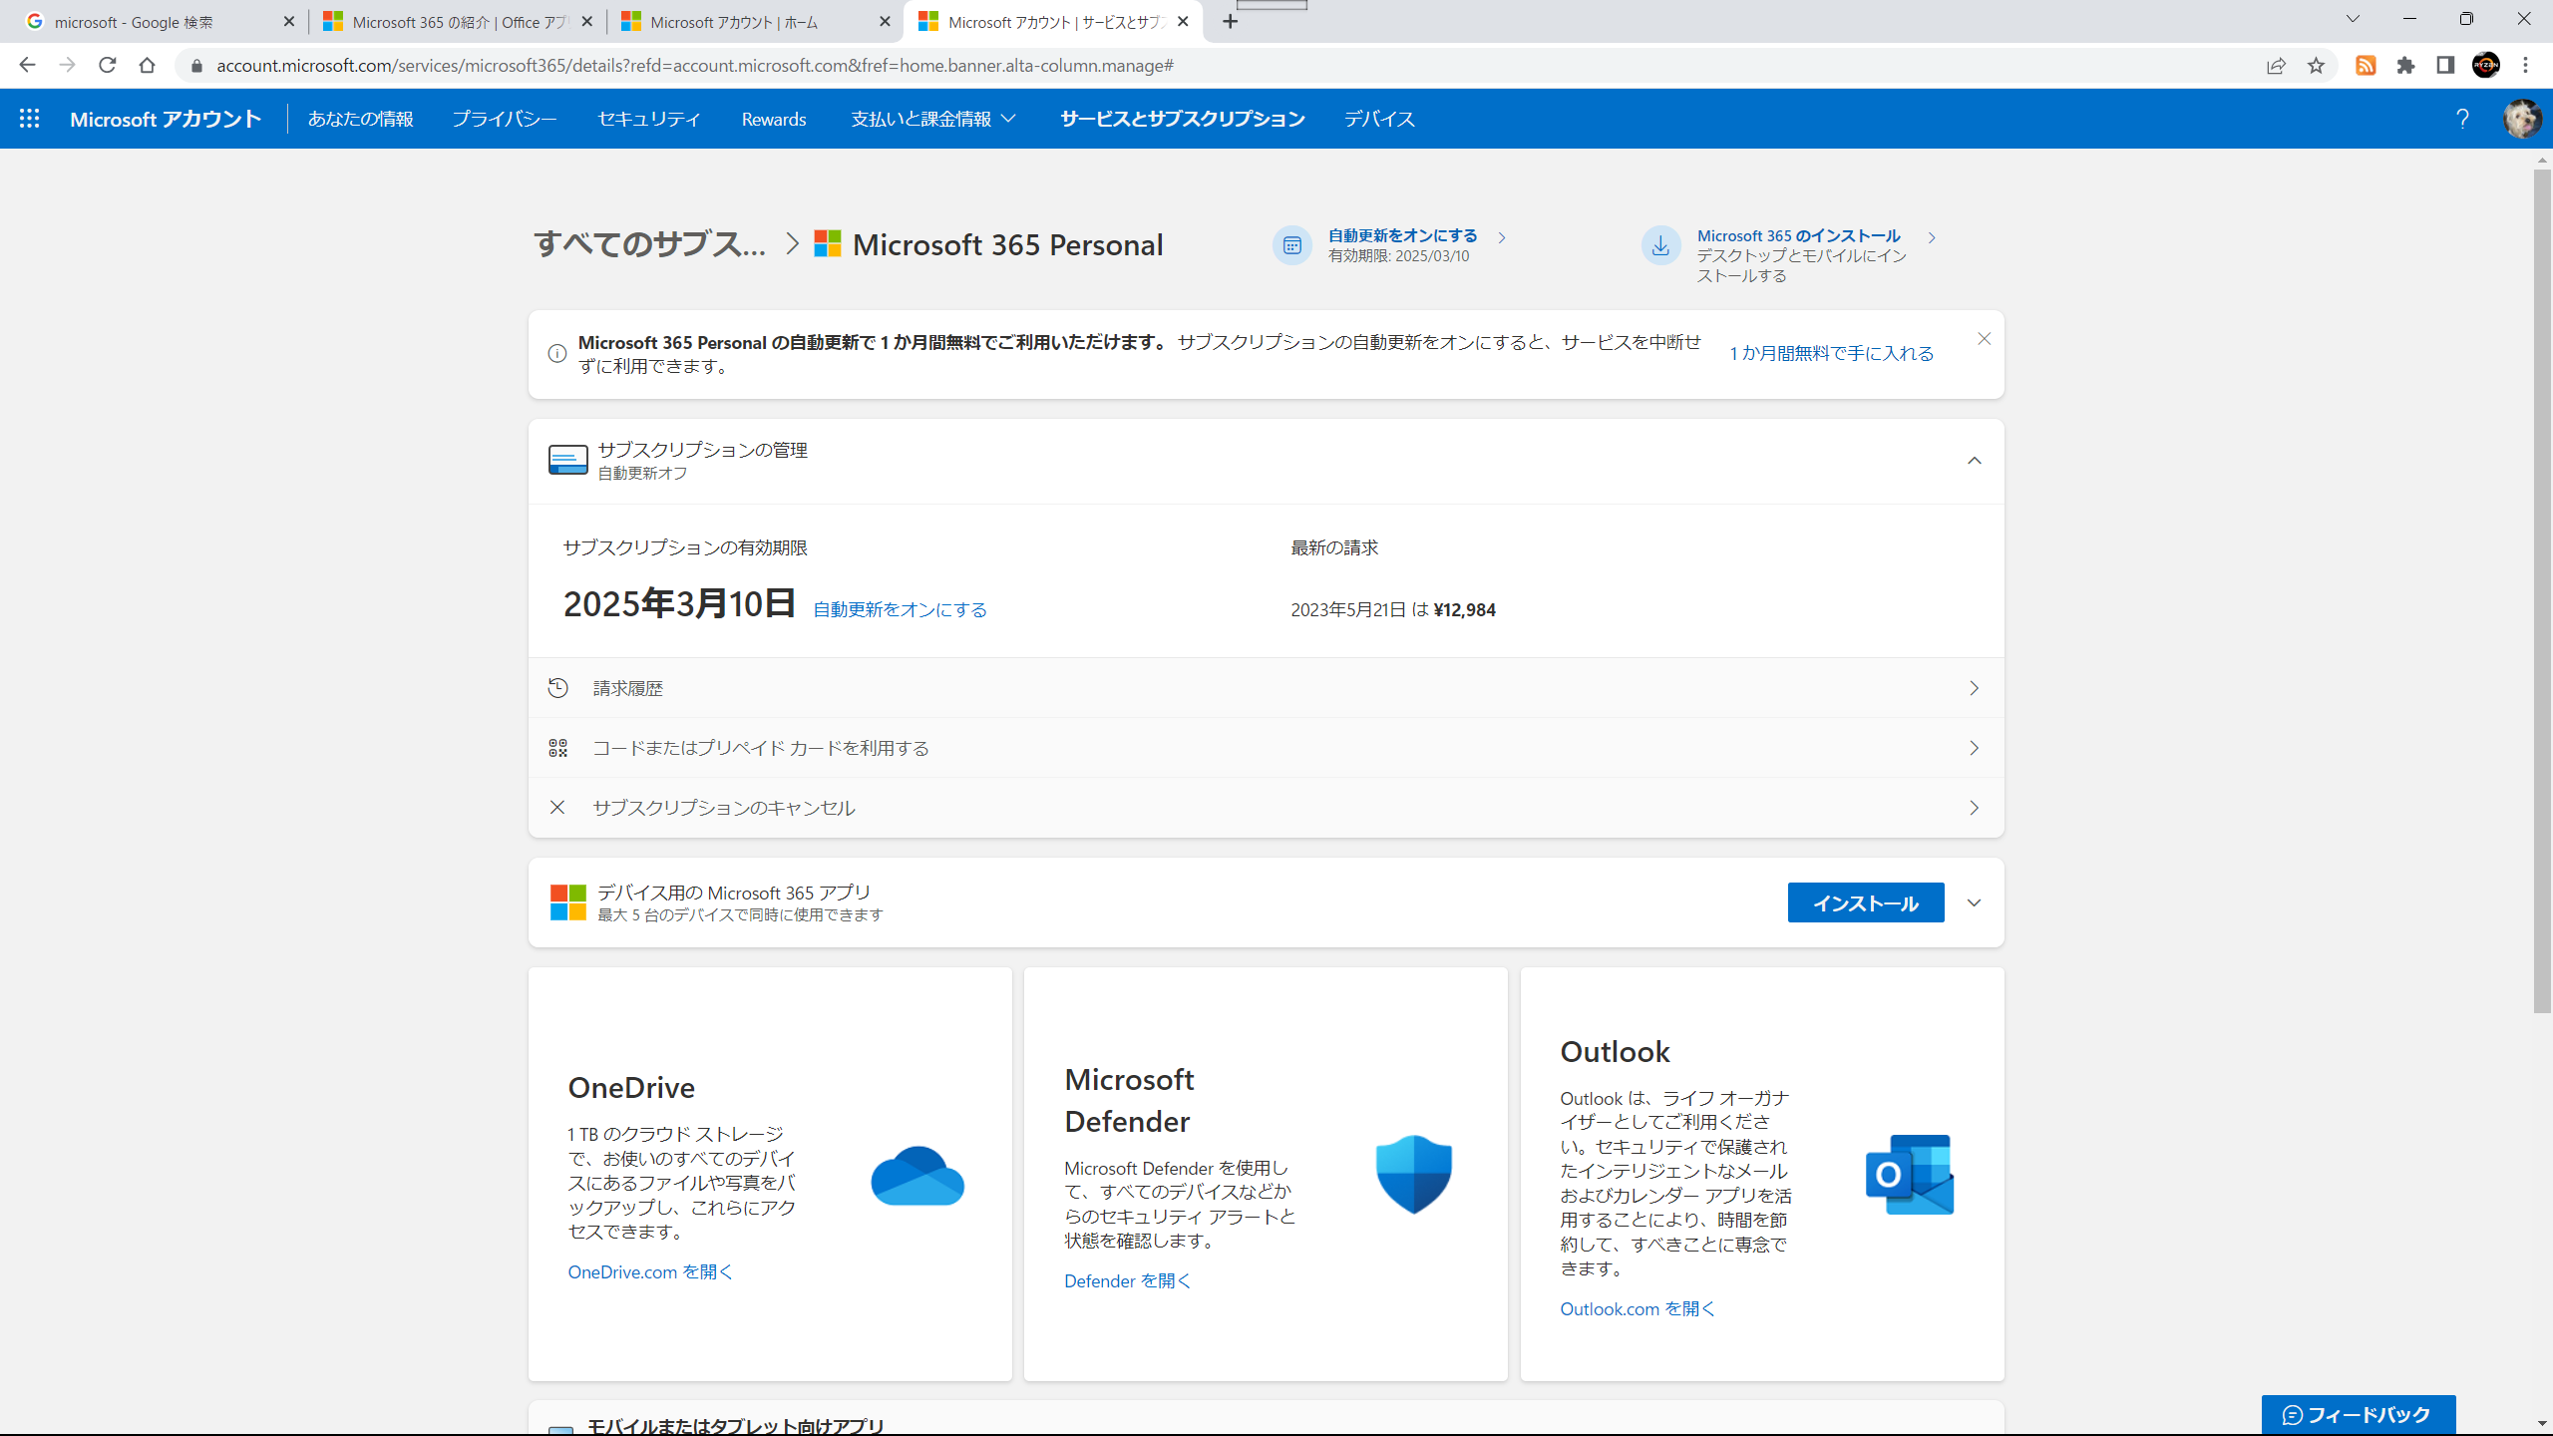Open Chrome three-dot menu

click(x=2526, y=66)
